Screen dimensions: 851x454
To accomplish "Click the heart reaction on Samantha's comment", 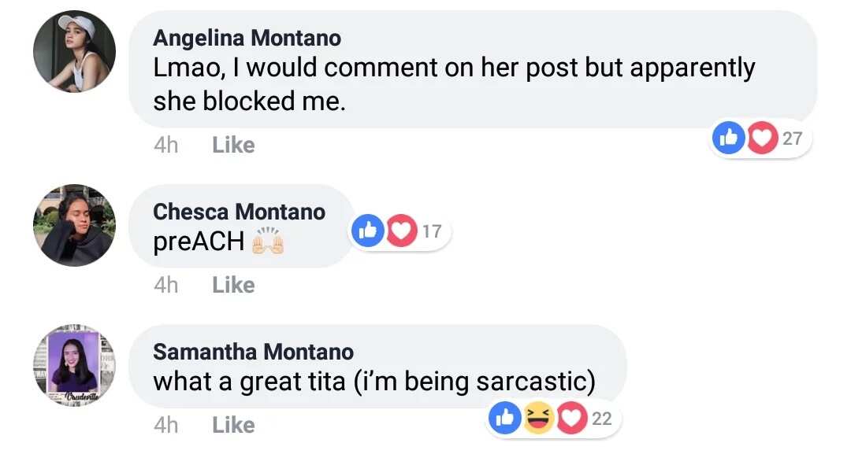I will 571,418.
